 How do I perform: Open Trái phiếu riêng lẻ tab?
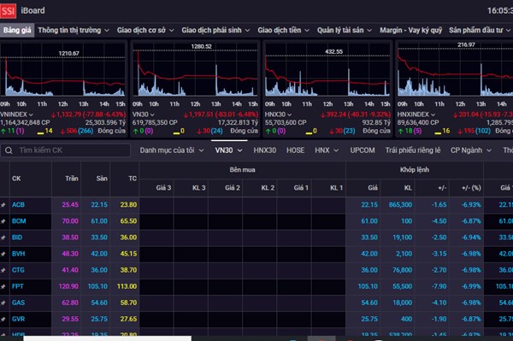click(413, 150)
